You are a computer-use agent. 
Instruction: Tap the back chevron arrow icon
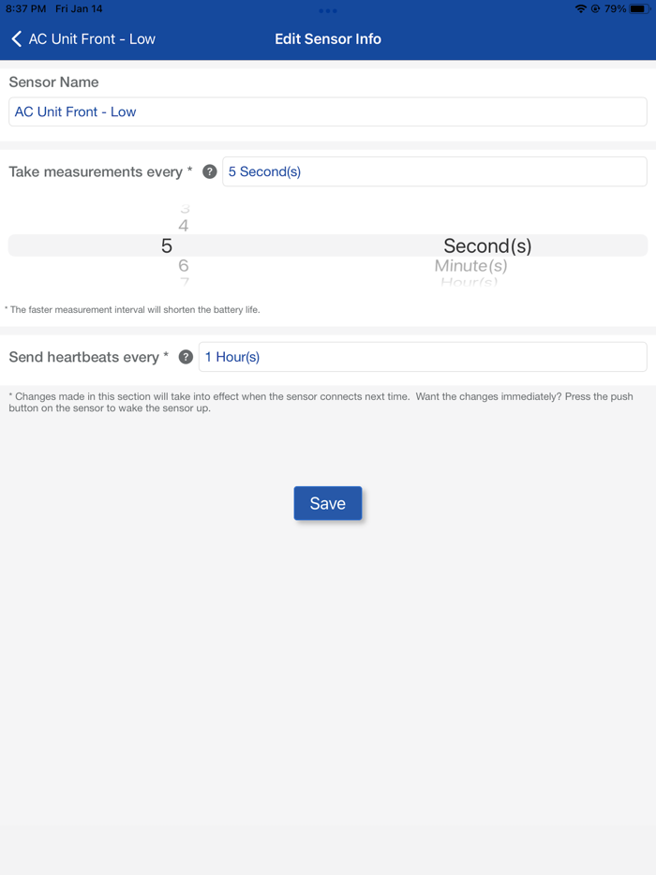point(16,38)
